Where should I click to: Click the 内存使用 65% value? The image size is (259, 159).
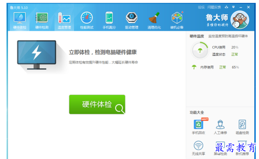pos(235,67)
